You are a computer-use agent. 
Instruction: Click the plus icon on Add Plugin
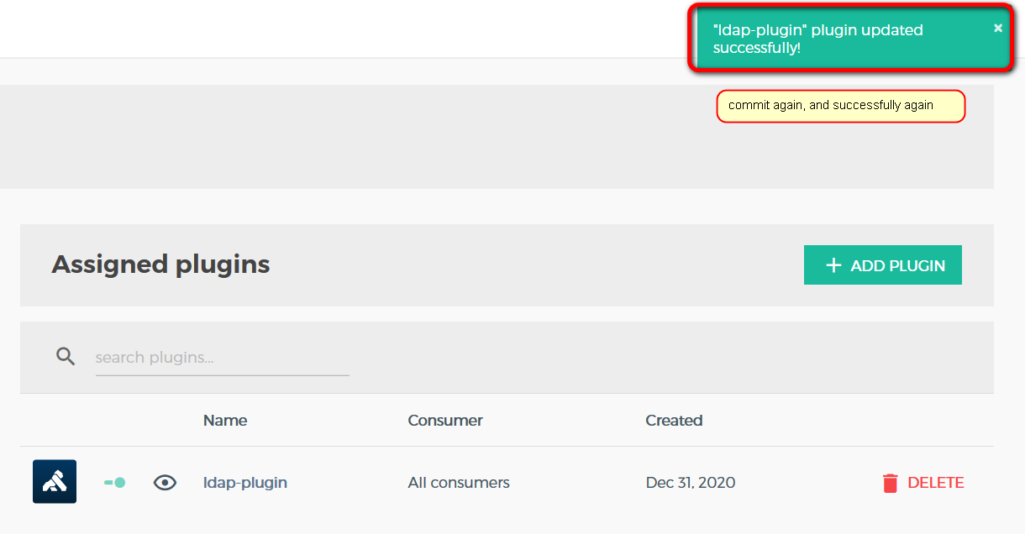pos(833,265)
